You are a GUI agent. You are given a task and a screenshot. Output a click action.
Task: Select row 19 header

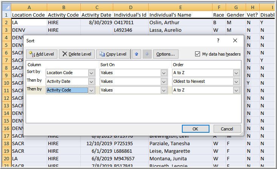tap(7, 151)
